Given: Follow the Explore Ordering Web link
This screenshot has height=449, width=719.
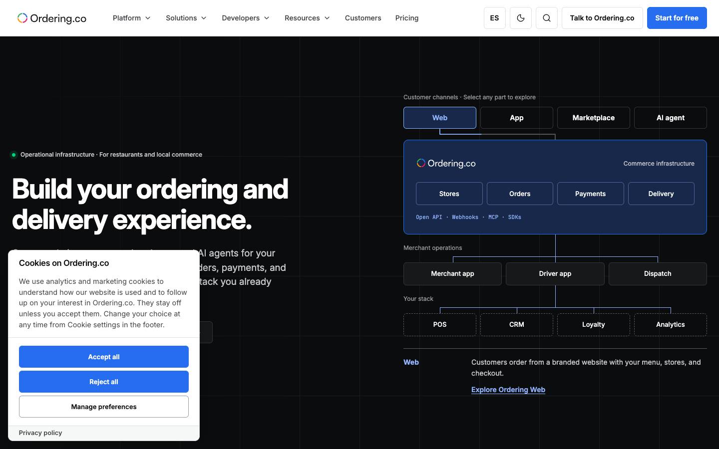Looking at the screenshot, I should pos(508,390).
